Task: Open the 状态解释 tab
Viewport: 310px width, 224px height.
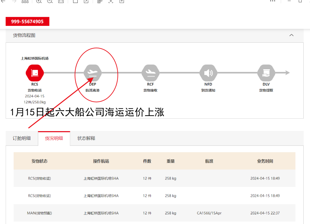Action: 86,138
